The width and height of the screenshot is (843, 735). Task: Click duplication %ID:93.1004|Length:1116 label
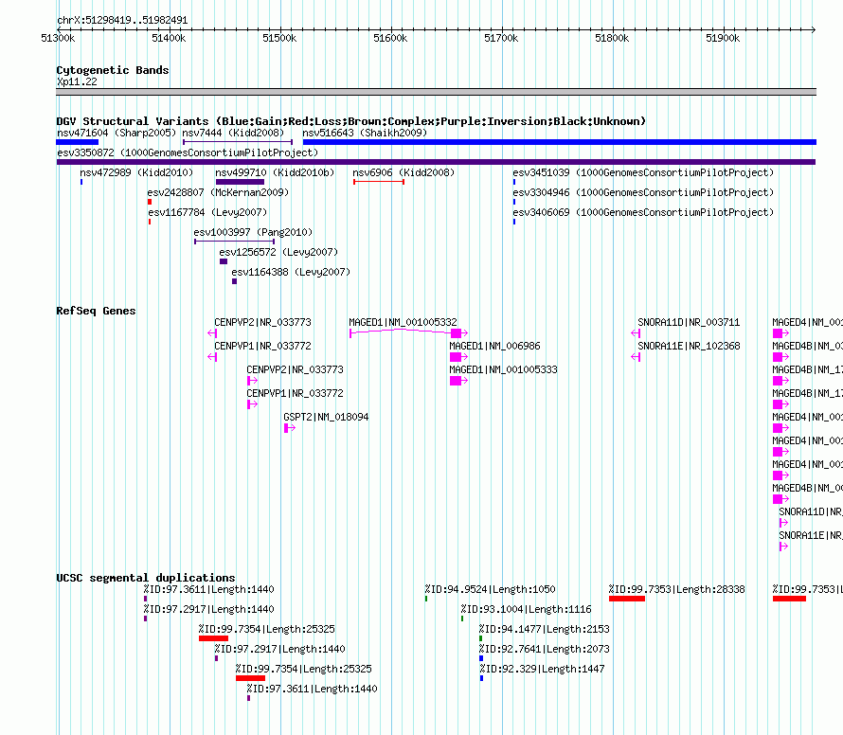coord(526,609)
